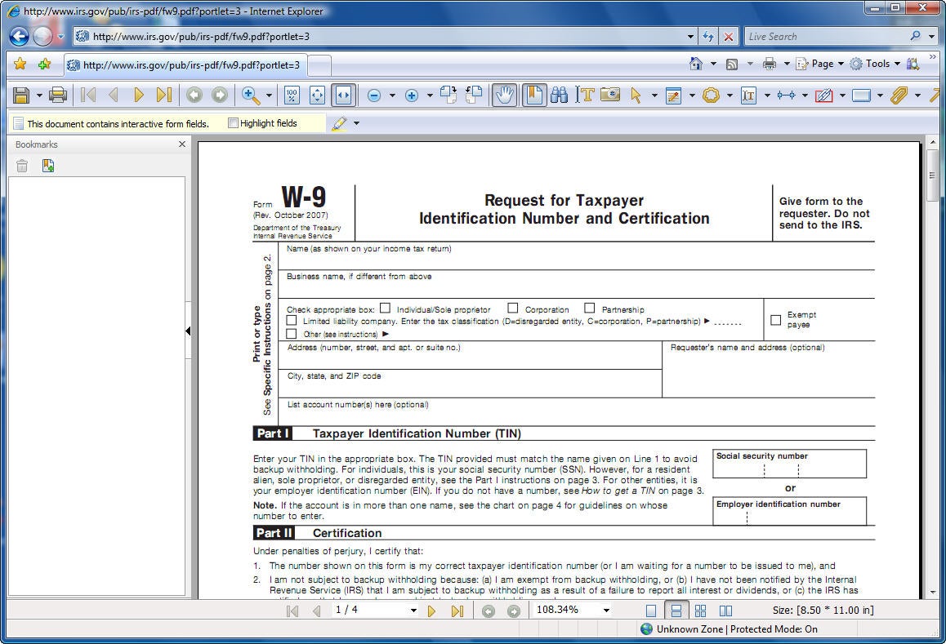This screenshot has width=946, height=644.
Task: Check the Limited liability company box
Action: (x=292, y=320)
